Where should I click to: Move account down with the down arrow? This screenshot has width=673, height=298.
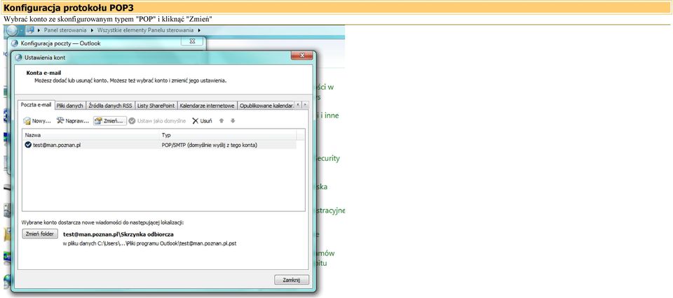(233, 121)
